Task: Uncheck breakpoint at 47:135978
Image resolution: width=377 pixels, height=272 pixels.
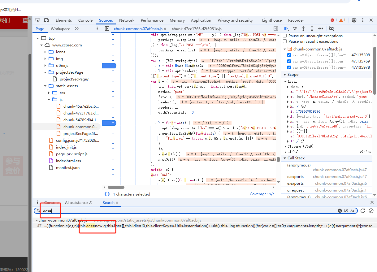Action: click(289, 67)
